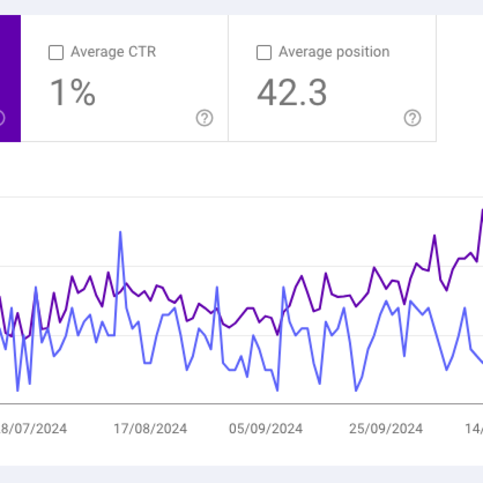This screenshot has height=483, width=483.
Task: Select the purple highlighted metric card
Action: (x=10, y=77)
